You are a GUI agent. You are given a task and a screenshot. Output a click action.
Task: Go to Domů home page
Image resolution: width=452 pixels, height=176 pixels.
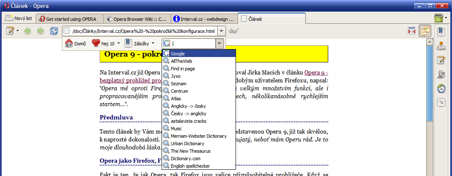[x=76, y=44]
